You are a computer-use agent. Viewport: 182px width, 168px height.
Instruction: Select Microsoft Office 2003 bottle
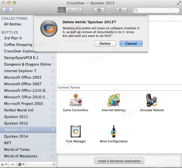point(28,77)
